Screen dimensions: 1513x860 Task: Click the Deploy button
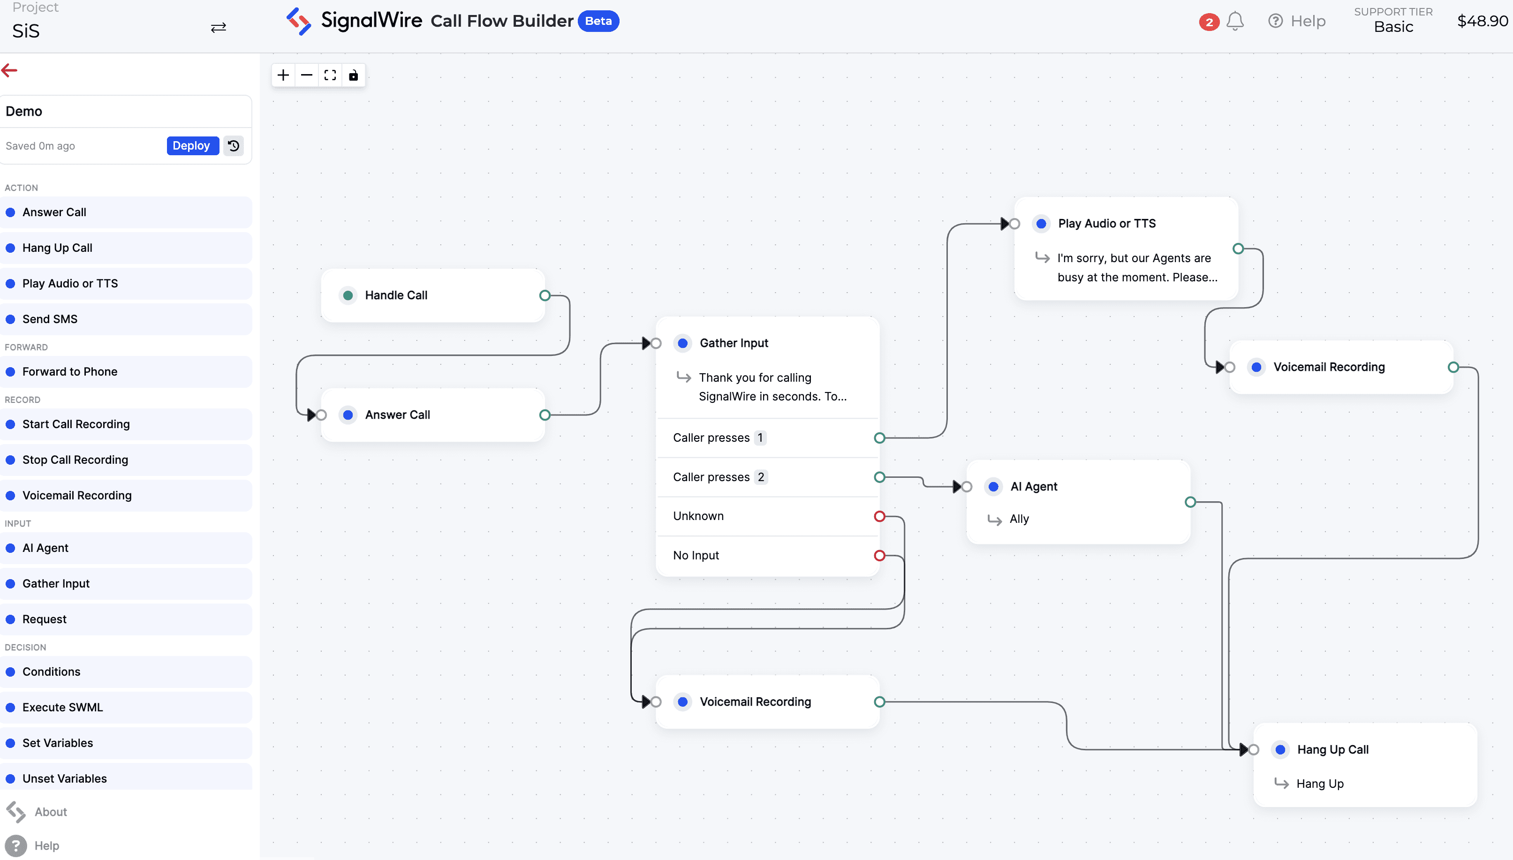[193, 146]
